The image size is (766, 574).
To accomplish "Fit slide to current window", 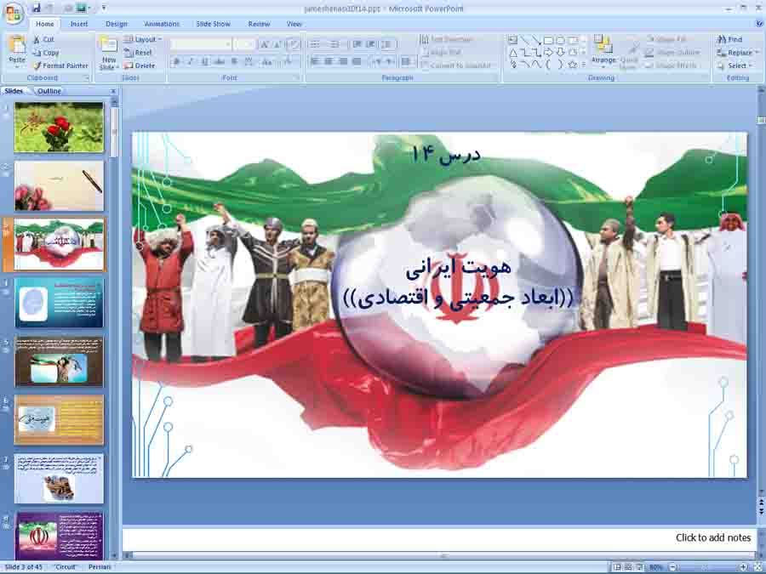I will point(757,567).
